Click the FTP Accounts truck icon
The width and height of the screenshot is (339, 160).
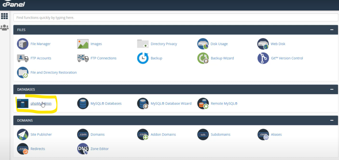pos(23,58)
